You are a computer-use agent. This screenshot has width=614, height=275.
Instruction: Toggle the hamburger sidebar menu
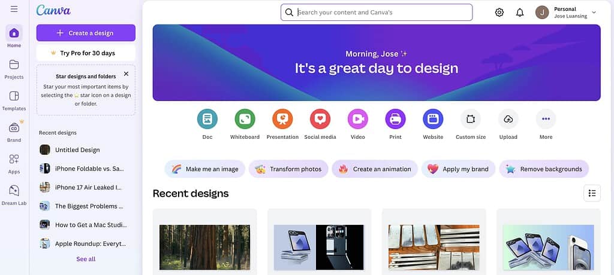[14, 9]
